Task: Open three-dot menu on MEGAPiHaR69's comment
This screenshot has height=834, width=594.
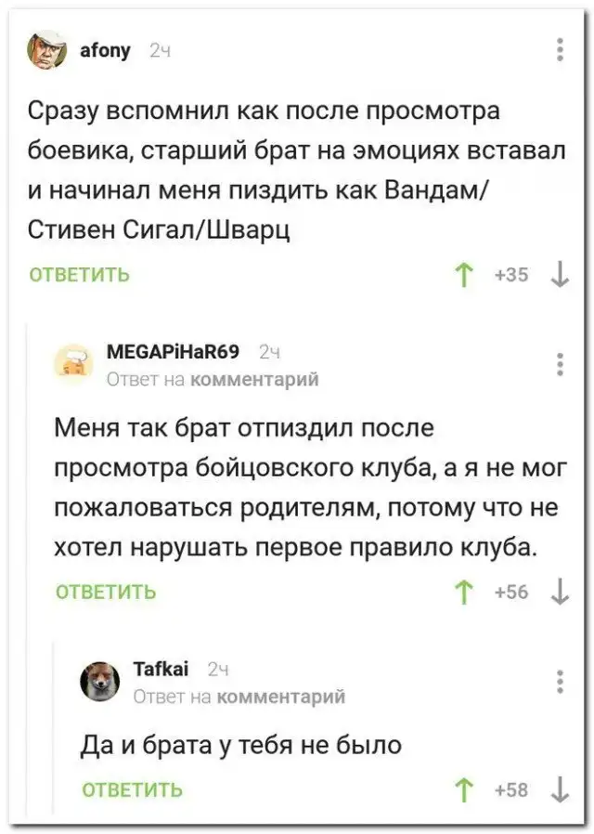Action: click(560, 364)
